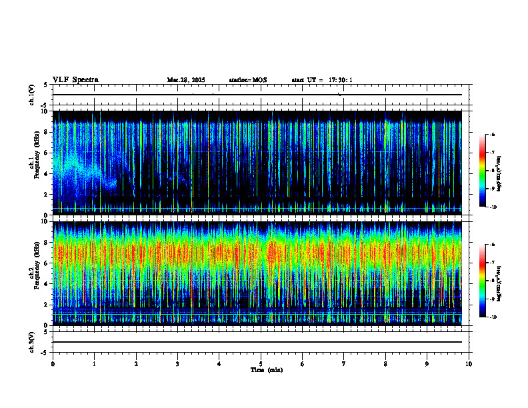Click time axis tick label "3"
The width and height of the screenshot is (528, 408).
click(x=177, y=364)
